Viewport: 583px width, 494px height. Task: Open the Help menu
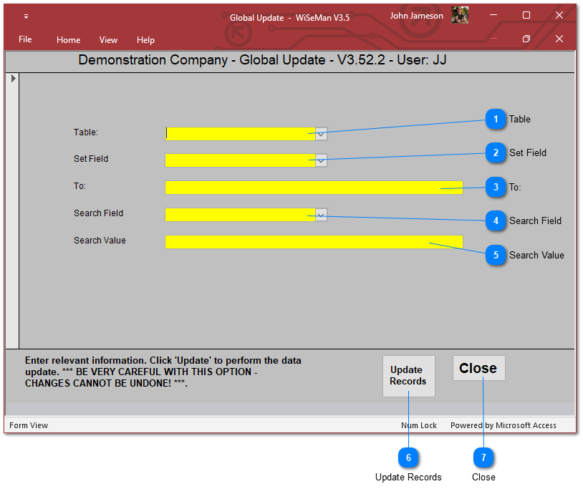145,40
